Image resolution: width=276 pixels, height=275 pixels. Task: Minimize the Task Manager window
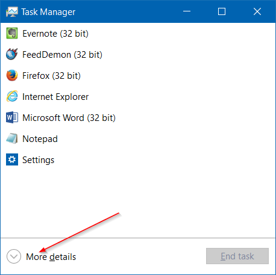(187, 11)
